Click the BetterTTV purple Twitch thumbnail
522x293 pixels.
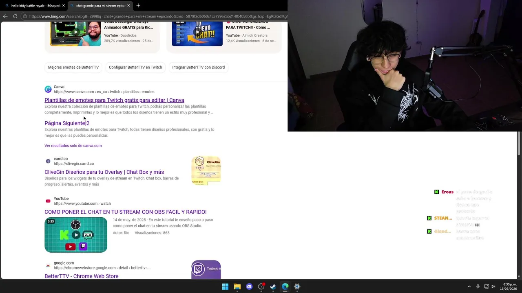206,270
